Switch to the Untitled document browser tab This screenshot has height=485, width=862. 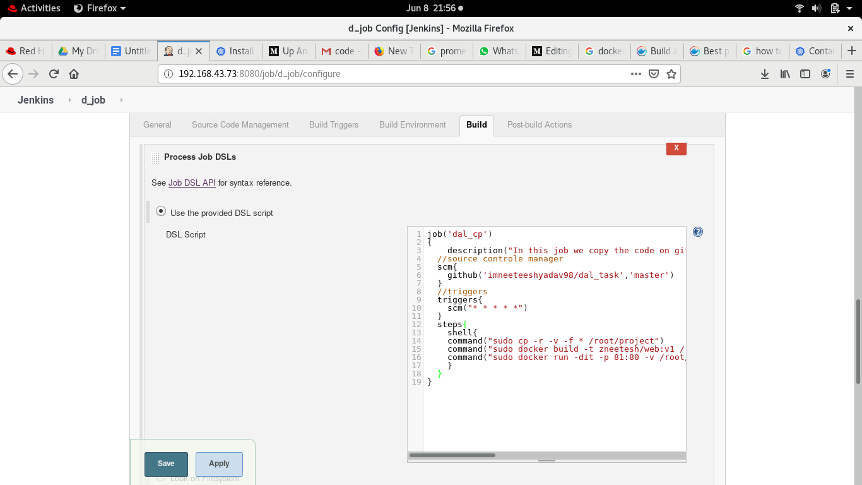pyautogui.click(x=131, y=51)
